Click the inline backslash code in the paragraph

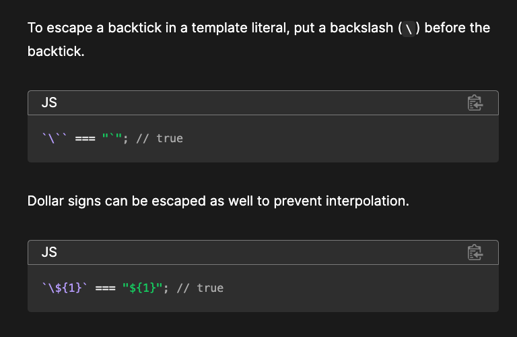pos(409,29)
